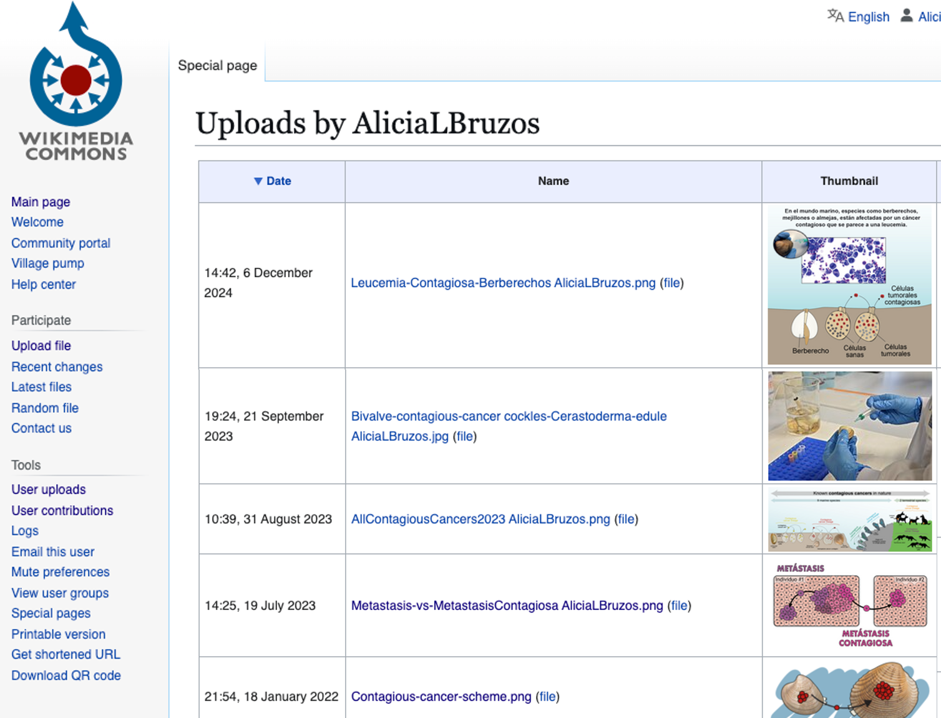Click Email this user
The width and height of the screenshot is (941, 718).
tap(53, 552)
